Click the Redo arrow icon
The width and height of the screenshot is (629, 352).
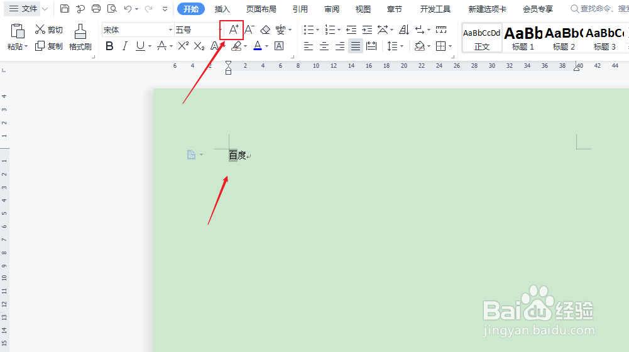[x=148, y=8]
